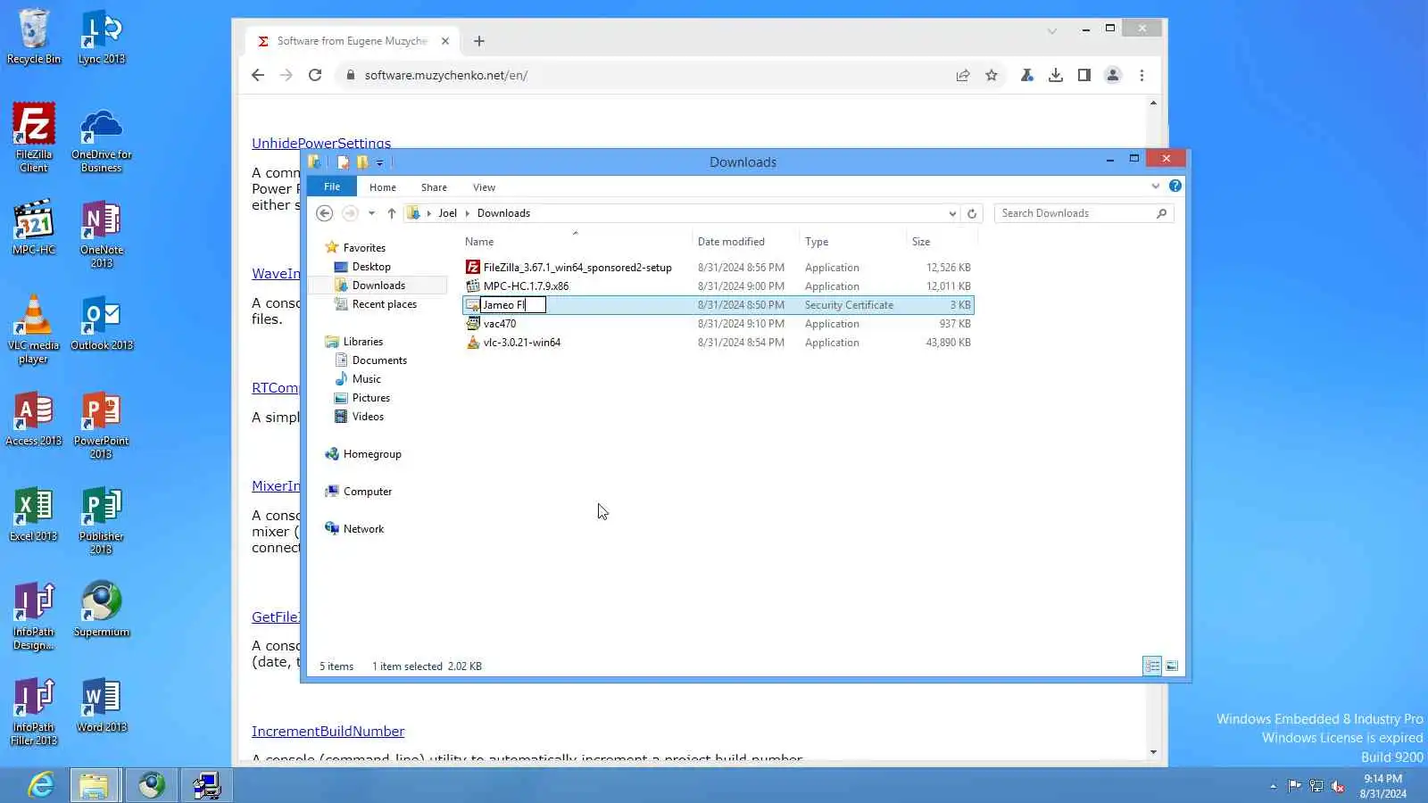Click the File Explorer taskbar button
This screenshot has height=803, width=1428.
click(94, 785)
